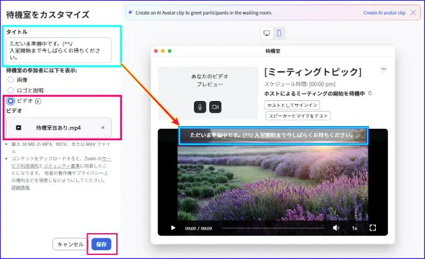The image size is (425, 259).
Task: Click the green maximize dot on the preview window
Action: (169, 51)
